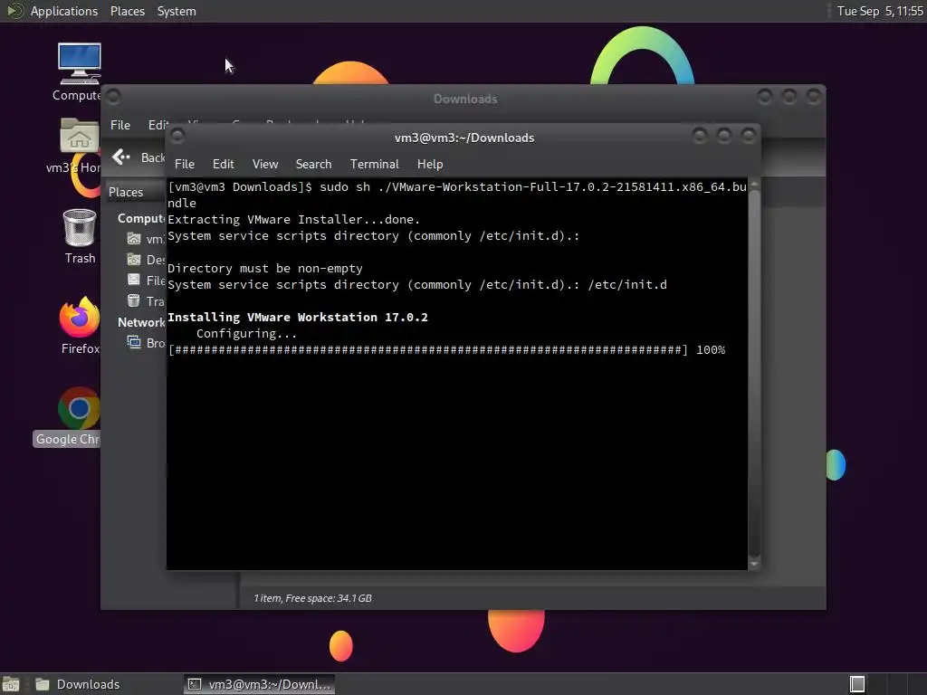Open the terminal's Search menu
This screenshot has height=695, width=927.
(313, 165)
